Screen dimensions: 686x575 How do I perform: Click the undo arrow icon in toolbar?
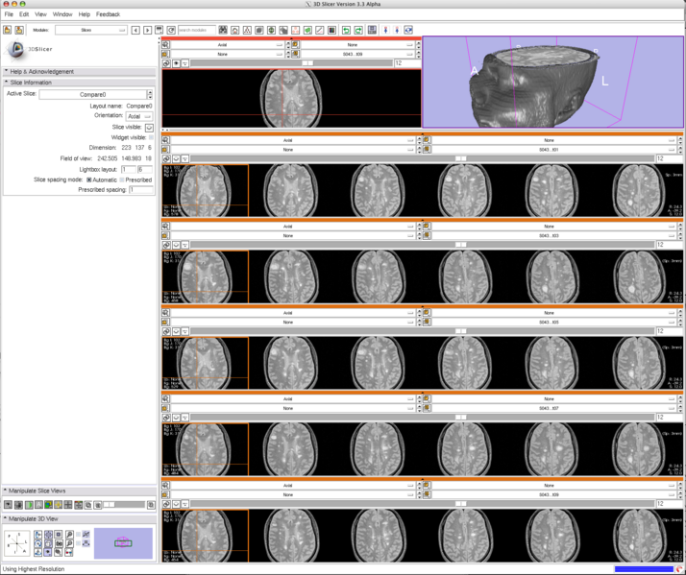pyautogui.click(x=345, y=31)
